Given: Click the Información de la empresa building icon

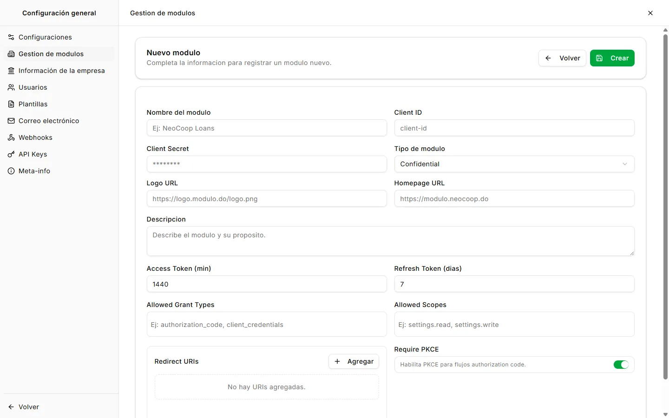Looking at the screenshot, I should 11,71.
